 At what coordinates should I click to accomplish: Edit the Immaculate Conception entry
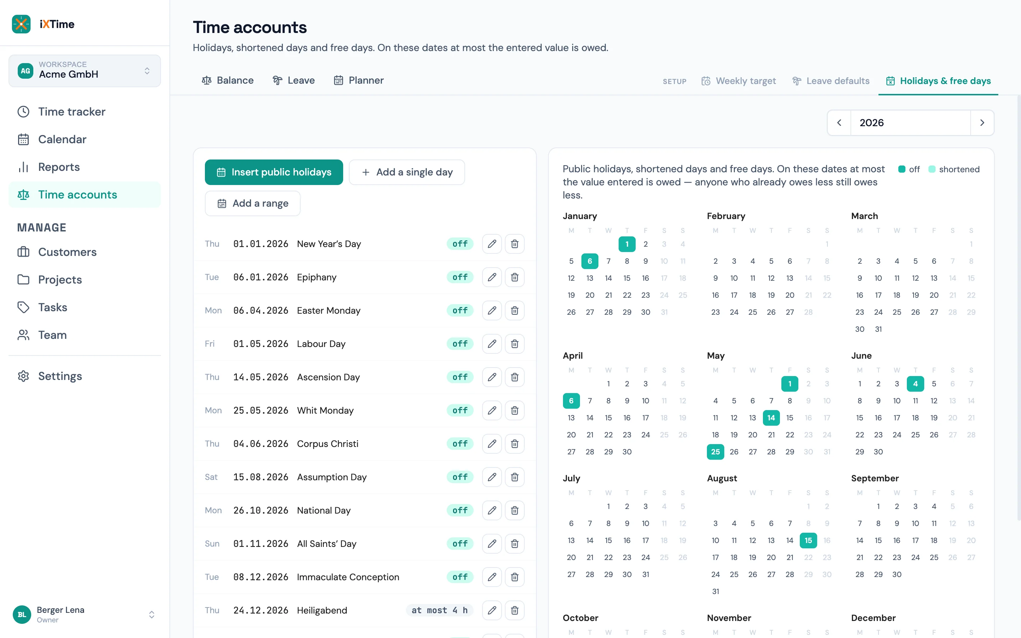(491, 577)
